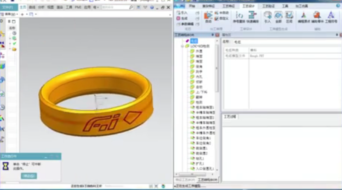Click the 引入 import icon in the first ribbon group

click(x=178, y=13)
